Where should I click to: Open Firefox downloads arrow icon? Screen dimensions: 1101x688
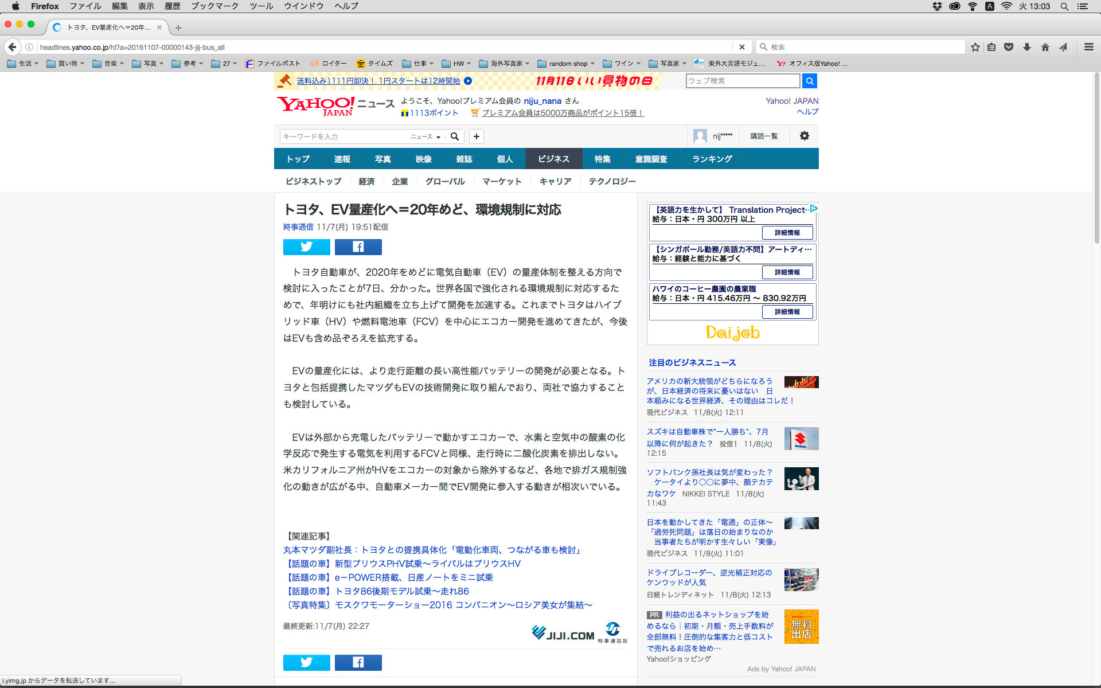point(1026,47)
